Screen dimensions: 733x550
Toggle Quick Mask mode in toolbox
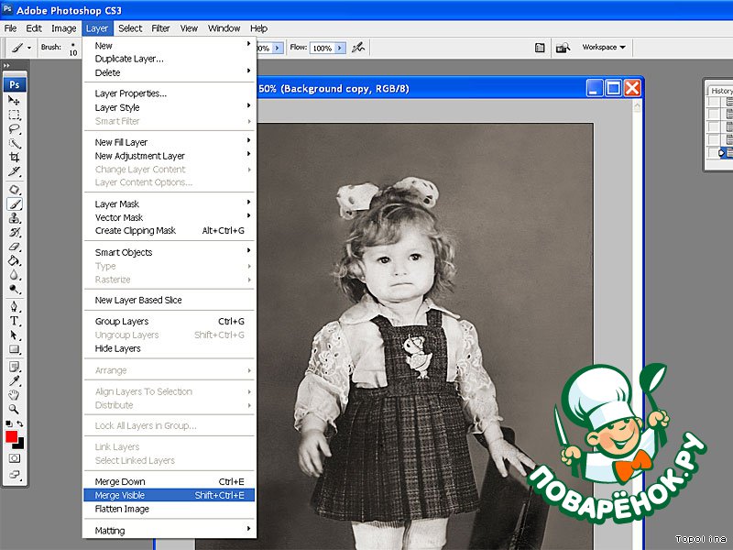tap(15, 456)
